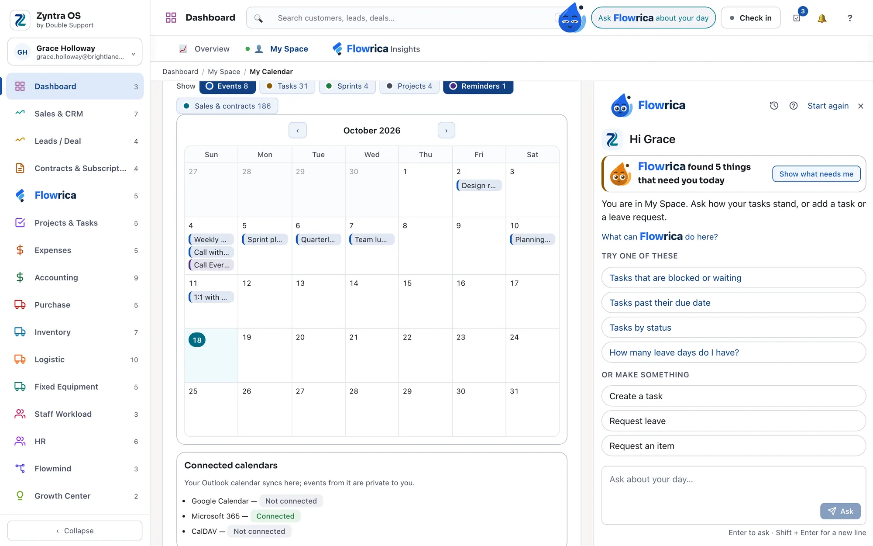This screenshot has width=873, height=546.
Task: Click Request an item option
Action: (733, 446)
